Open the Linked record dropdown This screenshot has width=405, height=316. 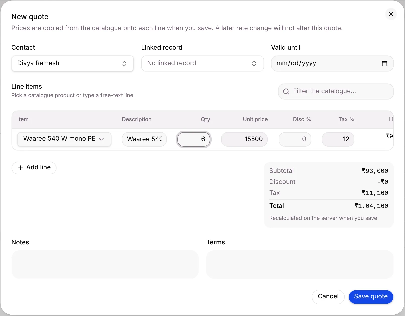[x=202, y=63]
